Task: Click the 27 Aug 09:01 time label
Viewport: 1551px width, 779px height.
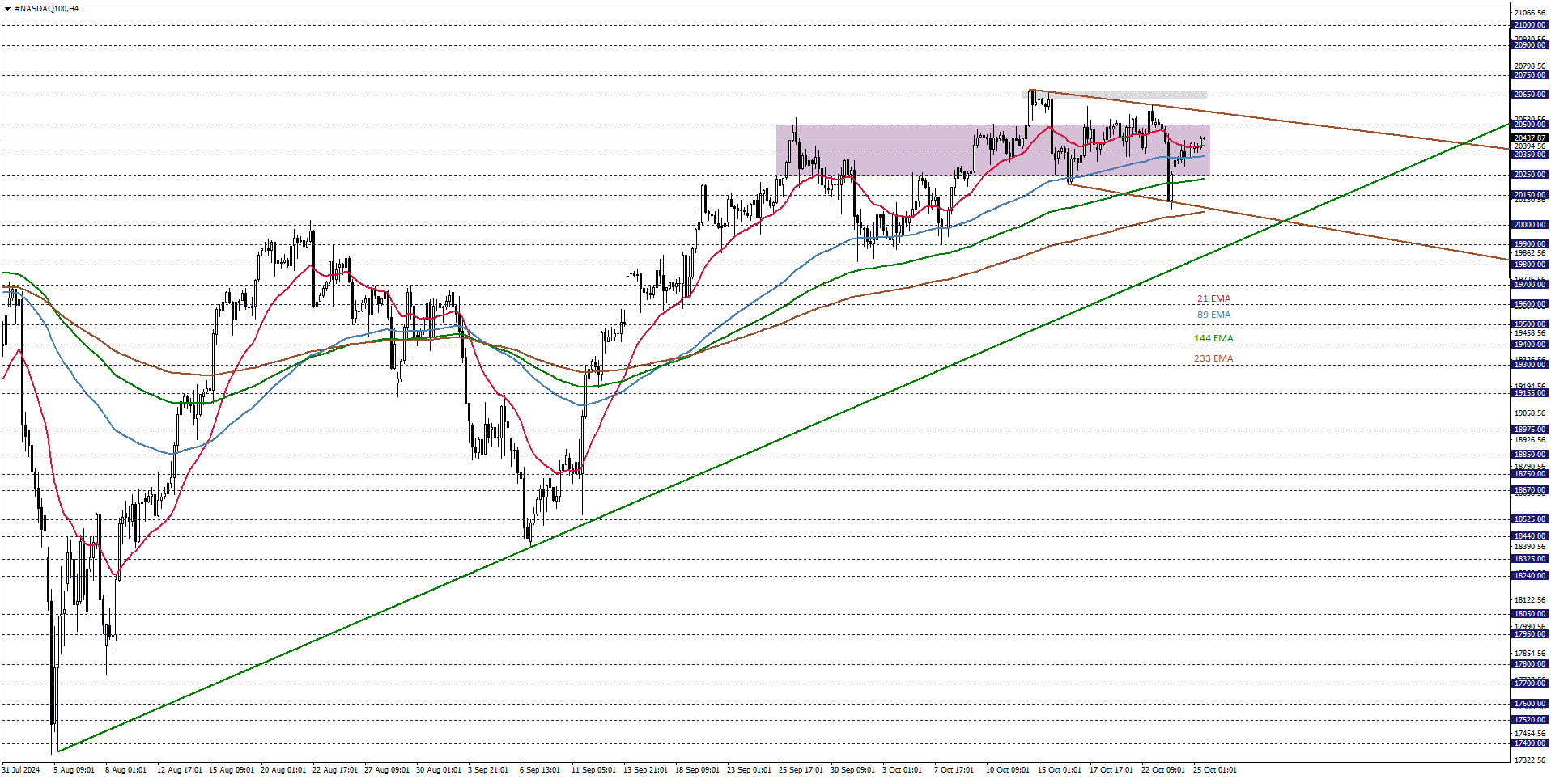Action: click(x=387, y=770)
